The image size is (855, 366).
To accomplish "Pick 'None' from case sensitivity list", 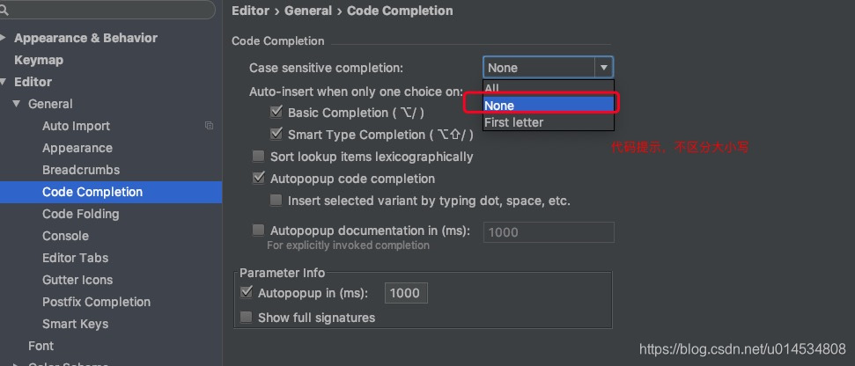I will (x=499, y=106).
